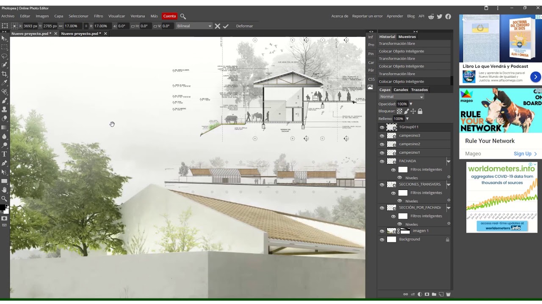Add a raster mask icon

click(427, 294)
